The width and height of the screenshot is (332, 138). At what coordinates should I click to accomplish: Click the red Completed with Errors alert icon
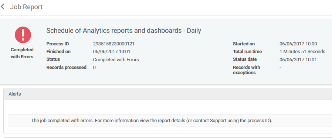23,35
